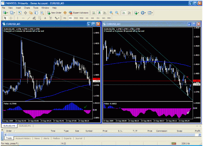Screen dimensions: 203x146
Task: Open the Strategy Tester magnifier icon
Action: (42, 13)
